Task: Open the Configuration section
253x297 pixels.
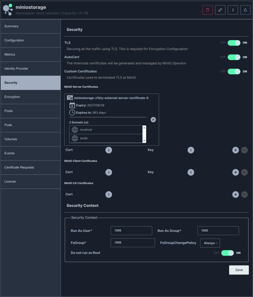Action: pos(31,41)
